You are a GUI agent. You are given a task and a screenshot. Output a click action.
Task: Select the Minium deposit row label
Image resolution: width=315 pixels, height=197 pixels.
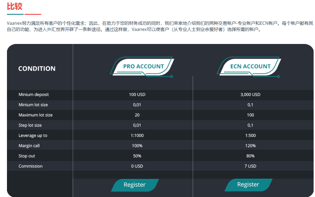pos(33,95)
